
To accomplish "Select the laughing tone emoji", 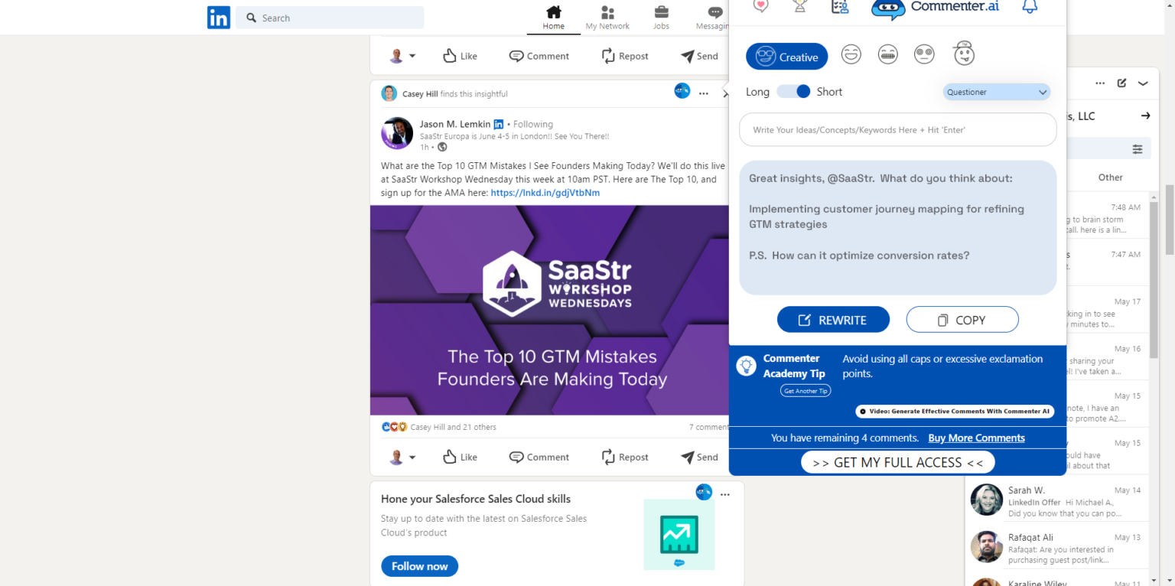I will (851, 54).
